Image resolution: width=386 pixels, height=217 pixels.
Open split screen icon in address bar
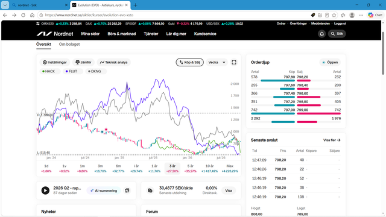320,15
